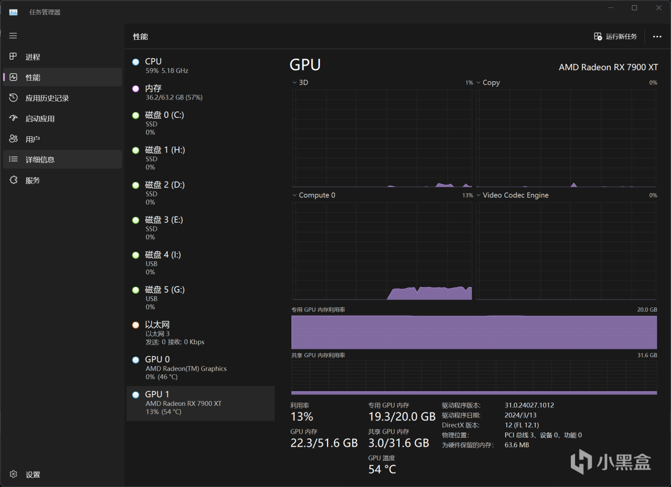Click the AMD Radeon RX 7900 XT heading
The image size is (671, 487).
[x=609, y=67]
